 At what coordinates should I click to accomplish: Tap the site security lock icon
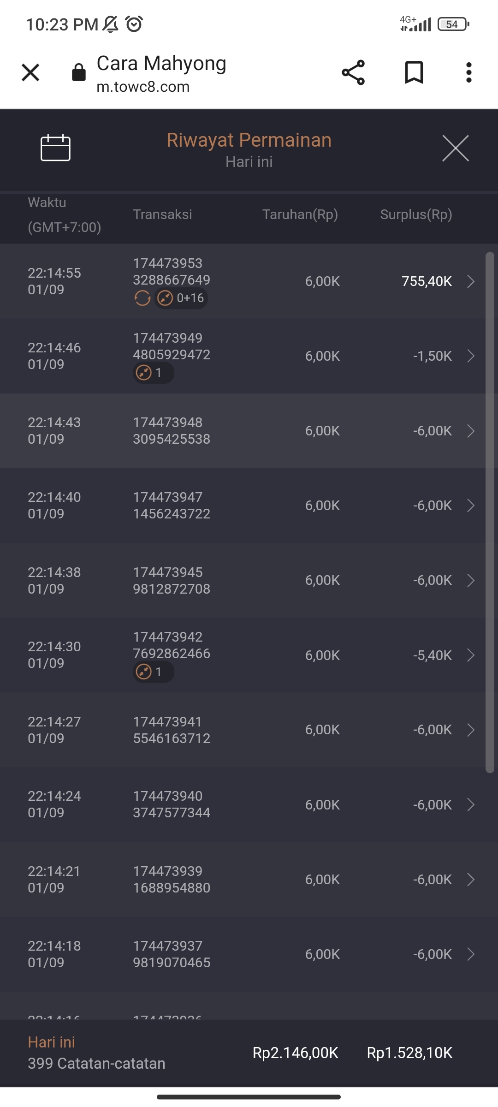point(79,72)
